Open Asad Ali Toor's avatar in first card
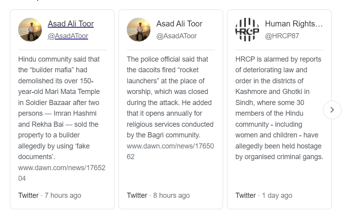The width and height of the screenshot is (342, 214). coord(30,30)
